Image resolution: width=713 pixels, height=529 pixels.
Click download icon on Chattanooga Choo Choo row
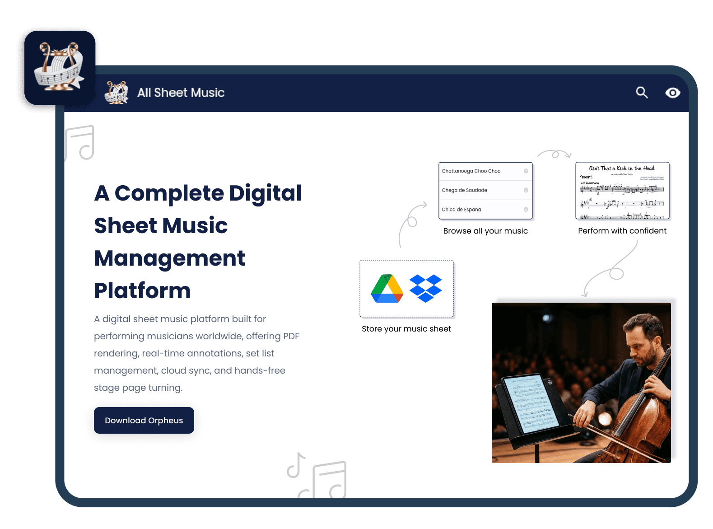pos(526,171)
